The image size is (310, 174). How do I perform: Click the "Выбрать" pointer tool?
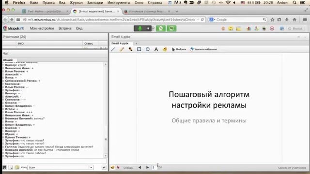coord(179,49)
